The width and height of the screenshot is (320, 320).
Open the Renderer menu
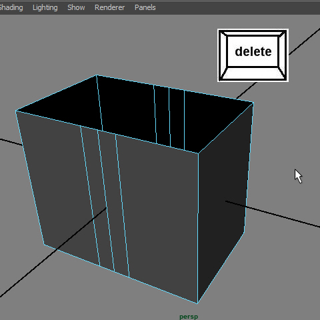click(x=109, y=7)
